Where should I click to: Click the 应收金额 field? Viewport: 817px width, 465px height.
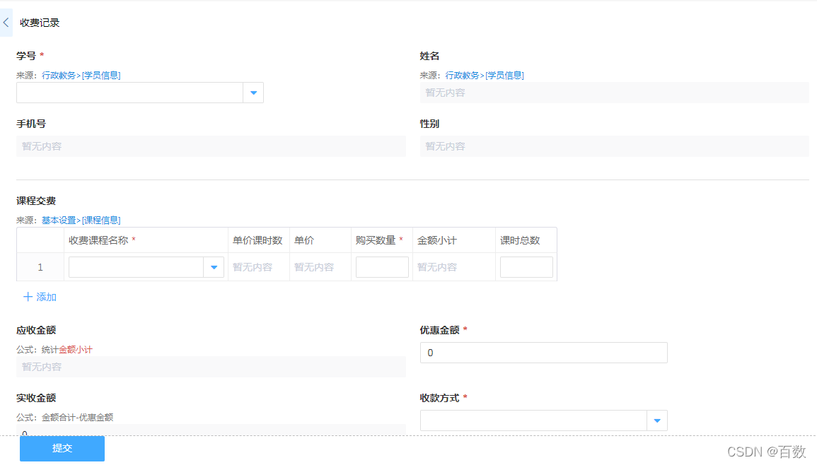point(211,367)
